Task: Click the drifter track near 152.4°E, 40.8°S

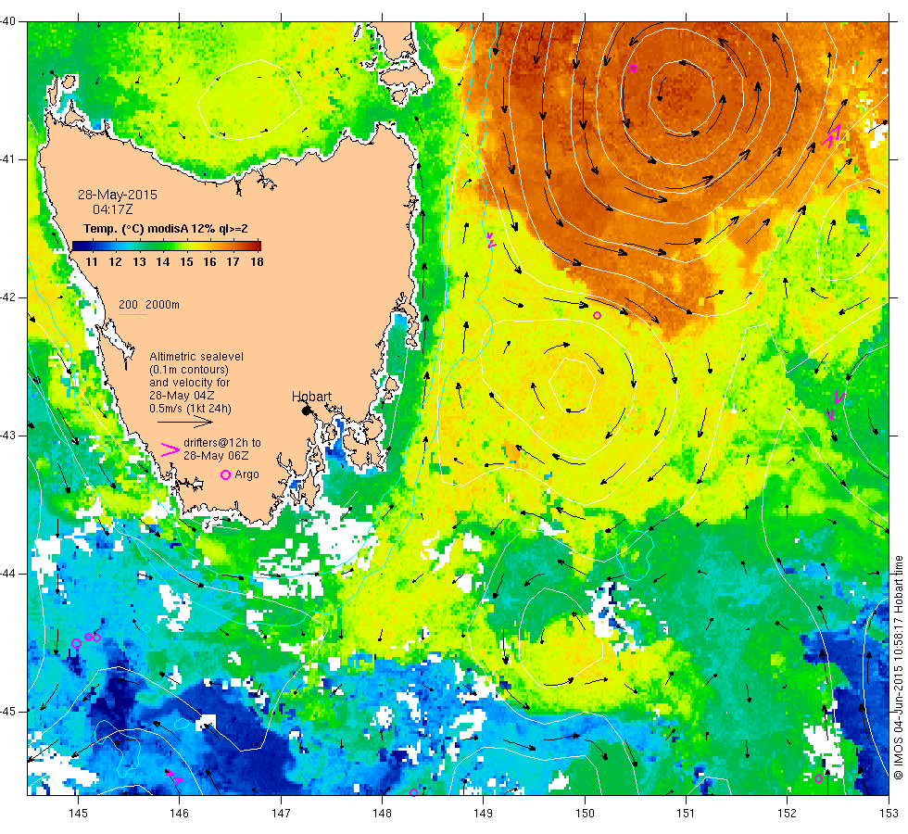Action: point(832,136)
